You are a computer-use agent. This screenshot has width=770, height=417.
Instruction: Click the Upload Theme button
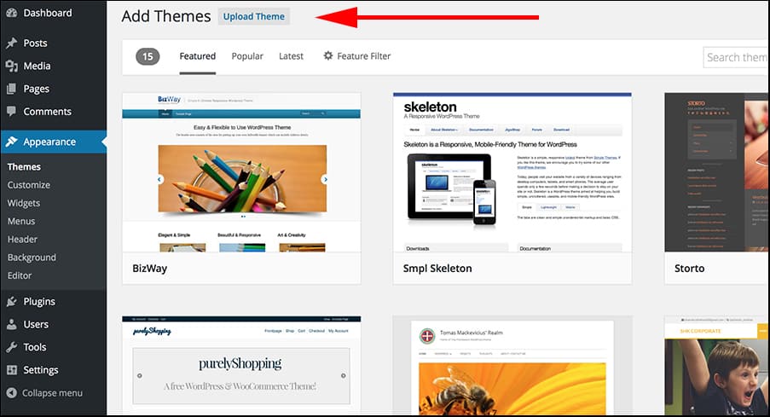(x=254, y=17)
